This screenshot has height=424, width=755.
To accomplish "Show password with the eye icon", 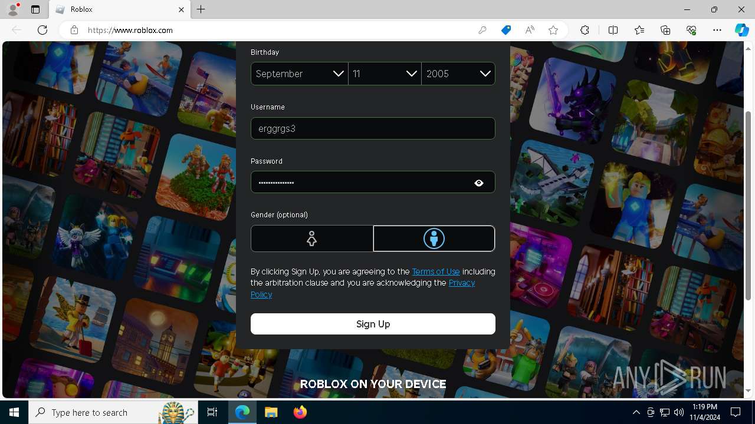I will tap(479, 183).
